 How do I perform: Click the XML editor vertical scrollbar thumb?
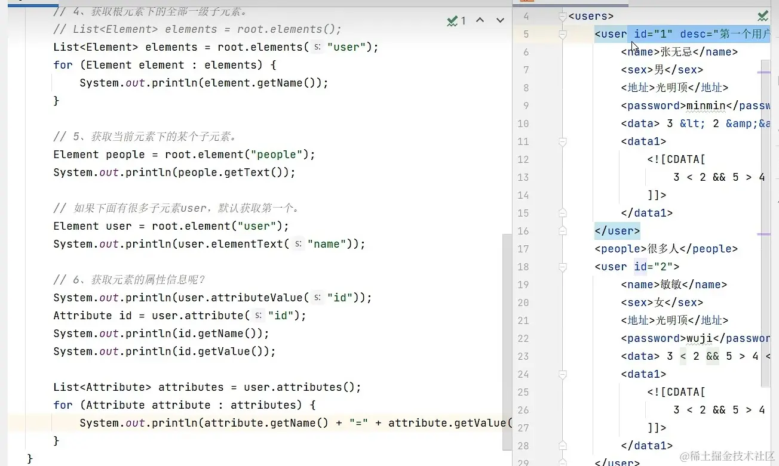766,223
